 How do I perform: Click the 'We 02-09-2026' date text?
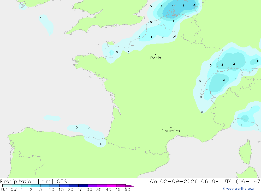pyautogui.click(x=174, y=181)
